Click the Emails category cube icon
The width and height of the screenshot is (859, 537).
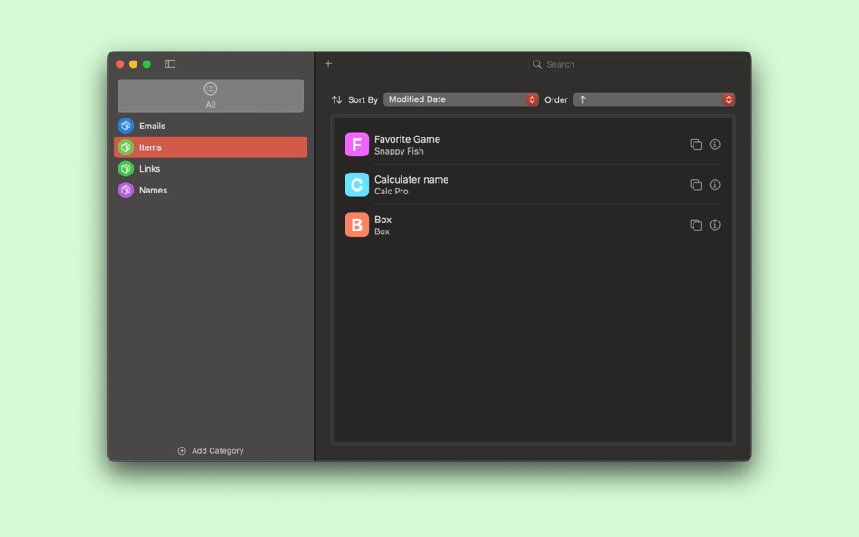[126, 126]
